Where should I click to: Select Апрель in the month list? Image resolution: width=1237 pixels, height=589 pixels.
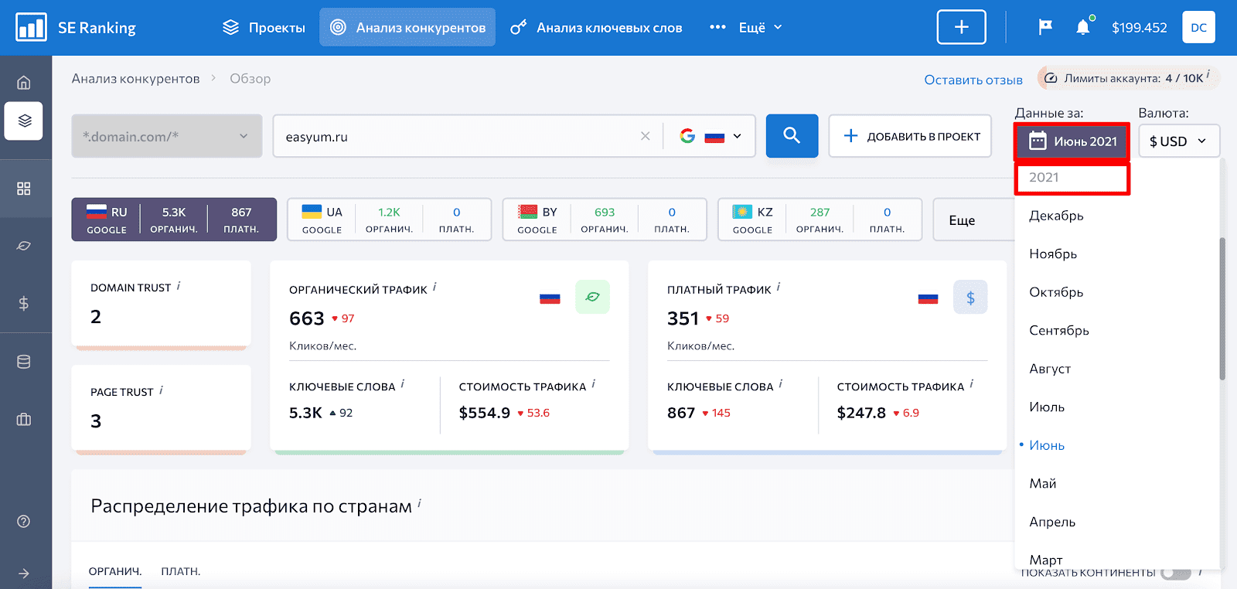[x=1052, y=522]
